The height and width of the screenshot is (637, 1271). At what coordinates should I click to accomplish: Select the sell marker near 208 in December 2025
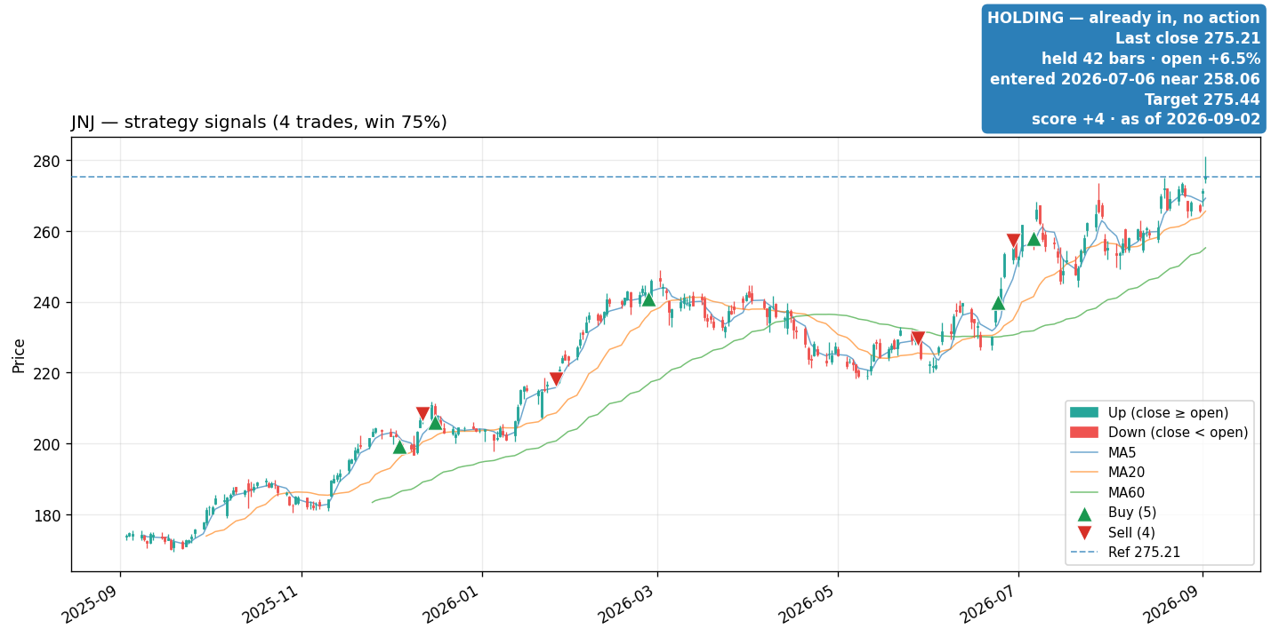[x=422, y=414]
